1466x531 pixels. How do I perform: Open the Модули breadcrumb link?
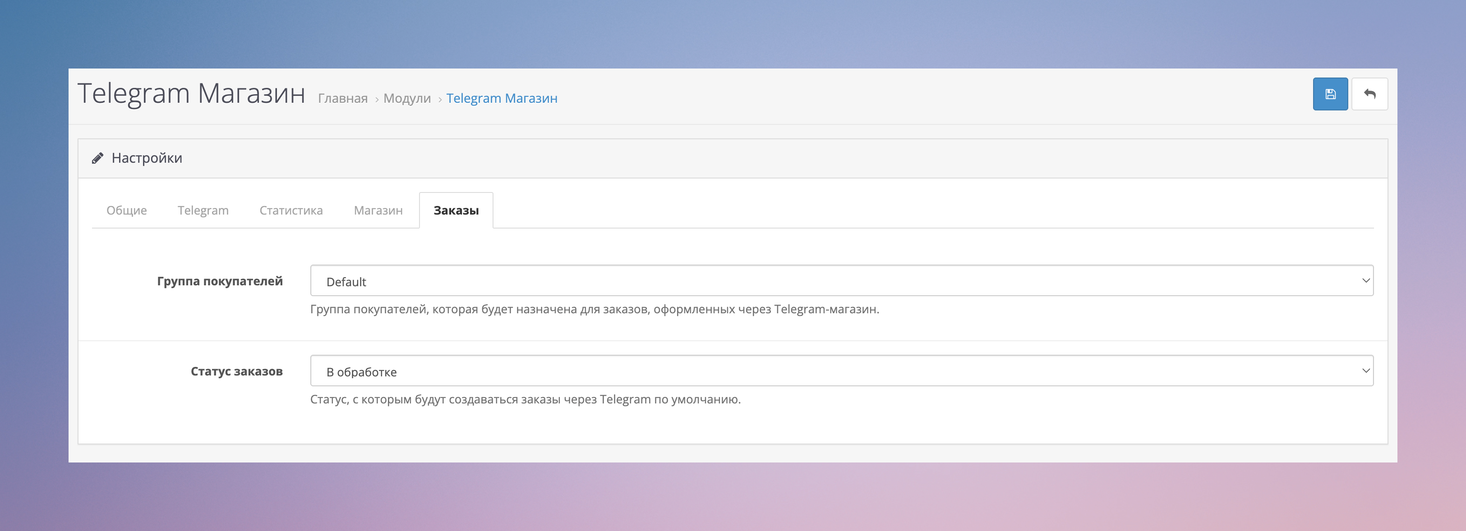407,98
